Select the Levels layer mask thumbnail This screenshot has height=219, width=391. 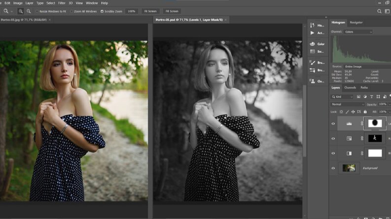[x=375, y=123]
